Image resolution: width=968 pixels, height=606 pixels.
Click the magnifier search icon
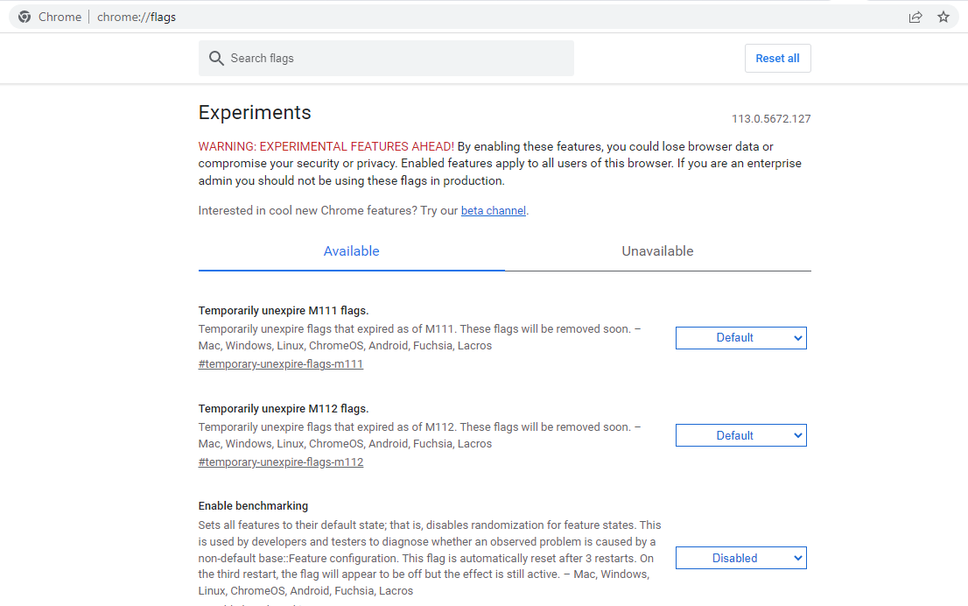point(217,59)
